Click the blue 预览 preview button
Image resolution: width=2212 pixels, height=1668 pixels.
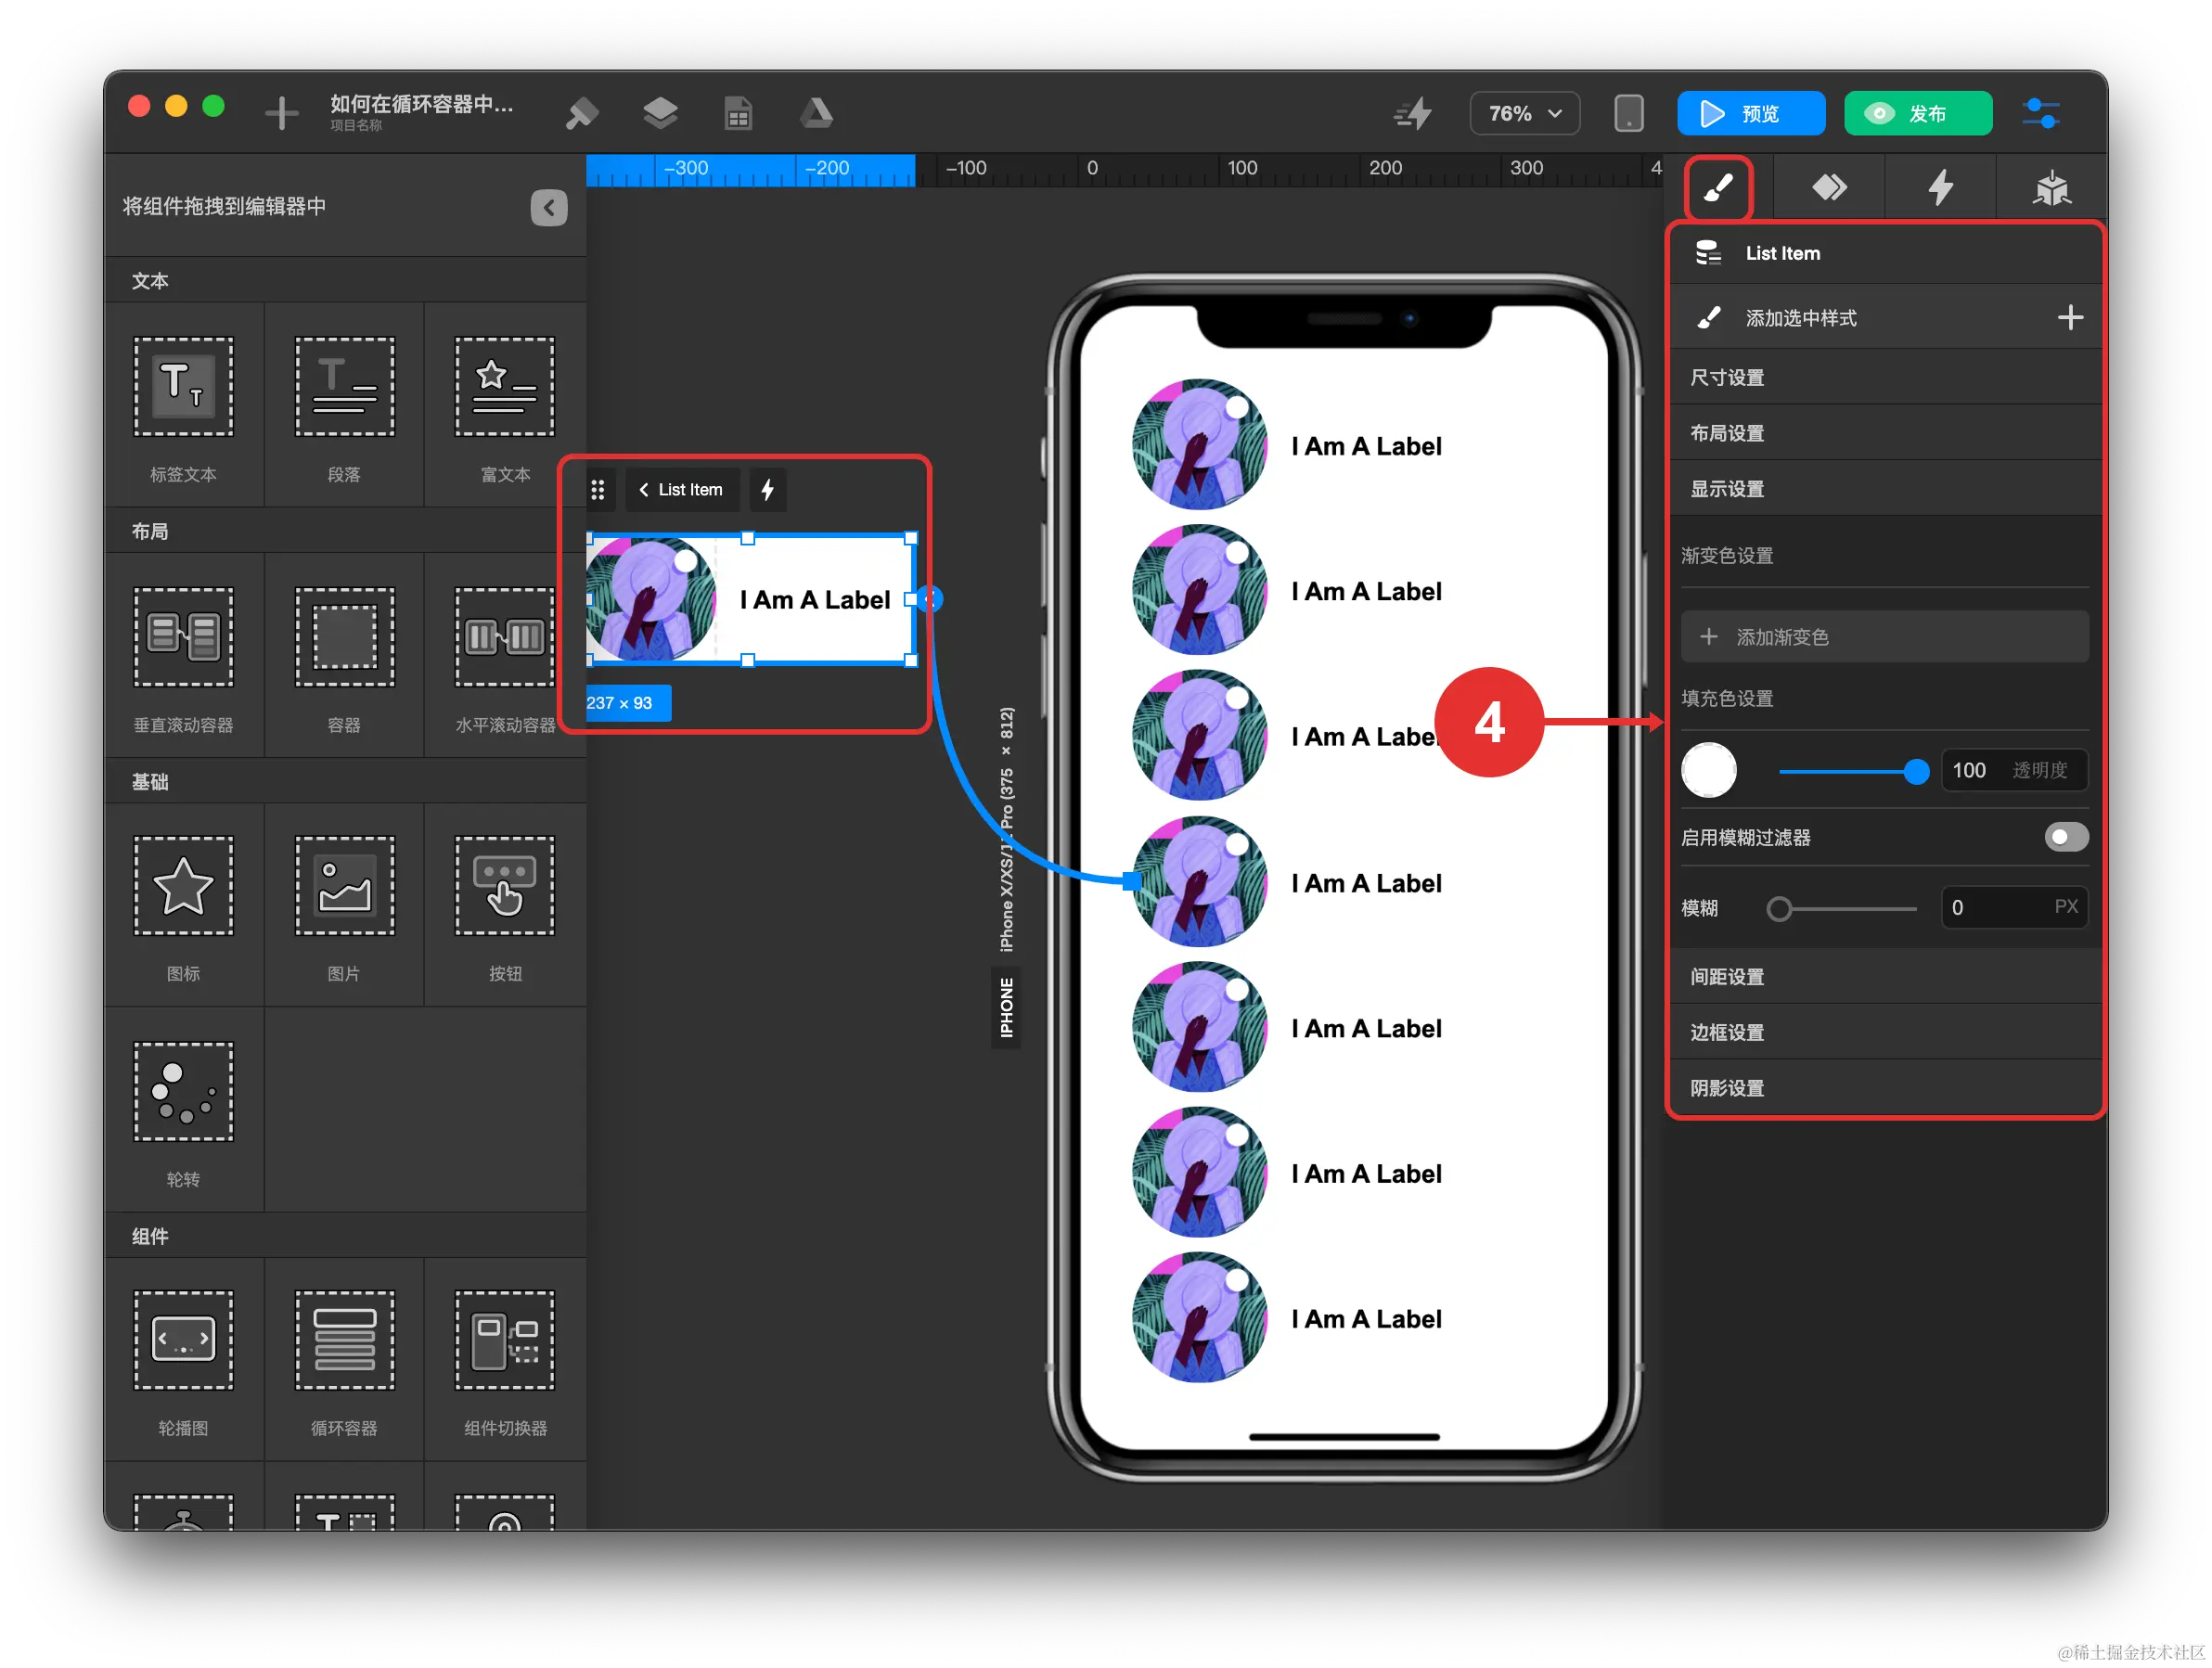pos(1750,113)
